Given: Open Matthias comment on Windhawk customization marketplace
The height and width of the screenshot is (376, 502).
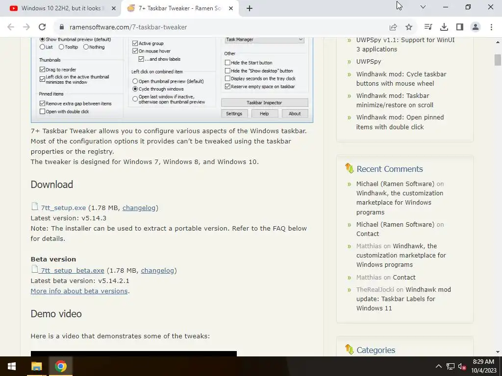Looking at the screenshot, I should click(401, 255).
